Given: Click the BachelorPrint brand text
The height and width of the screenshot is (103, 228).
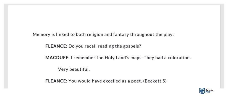Looking at the screenshot, I should [209, 91].
